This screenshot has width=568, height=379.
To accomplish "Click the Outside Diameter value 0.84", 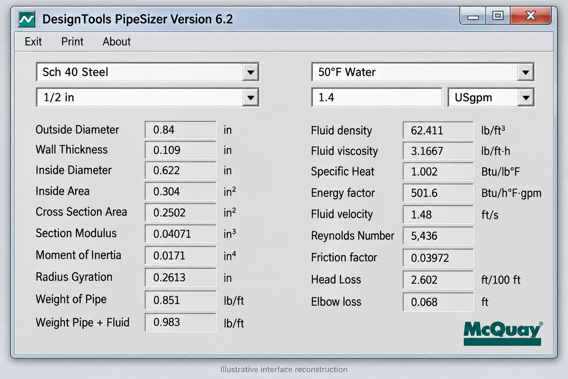I will tap(180, 130).
